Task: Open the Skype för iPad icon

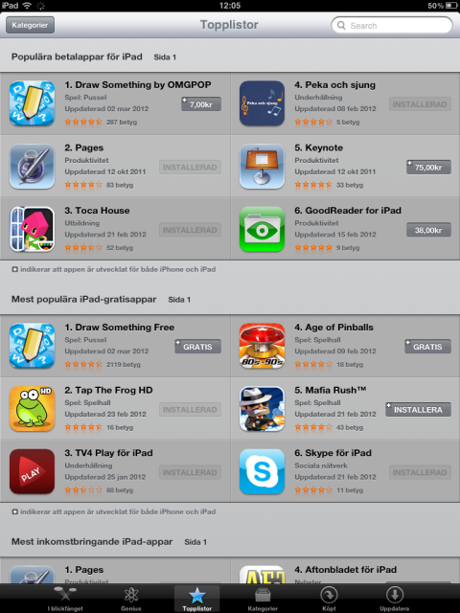Action: [x=262, y=471]
